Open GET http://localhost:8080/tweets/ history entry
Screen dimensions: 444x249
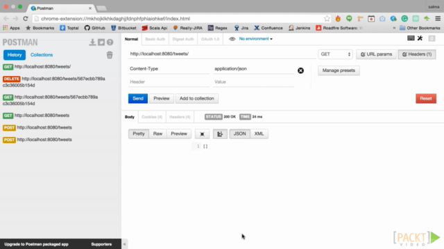coord(37,66)
